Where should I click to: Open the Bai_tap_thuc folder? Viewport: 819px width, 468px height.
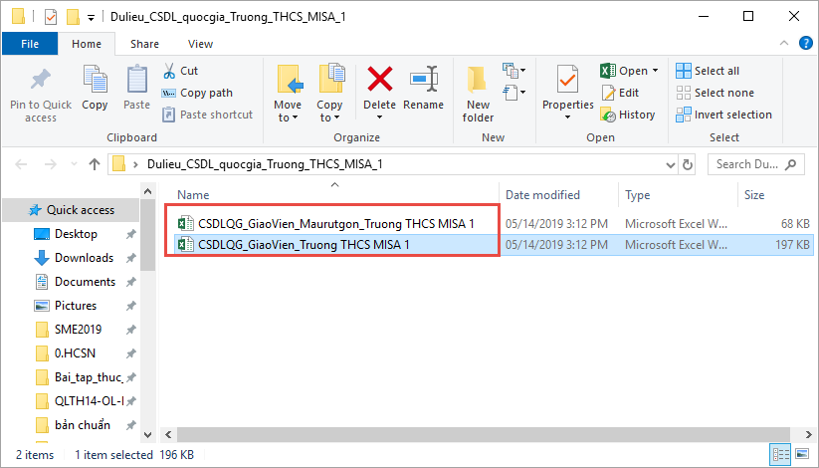[88, 377]
